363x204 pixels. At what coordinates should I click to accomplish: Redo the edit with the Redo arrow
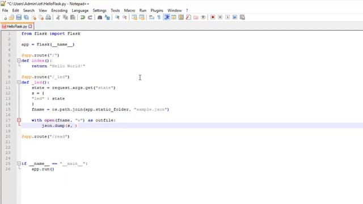(x=90, y=18)
